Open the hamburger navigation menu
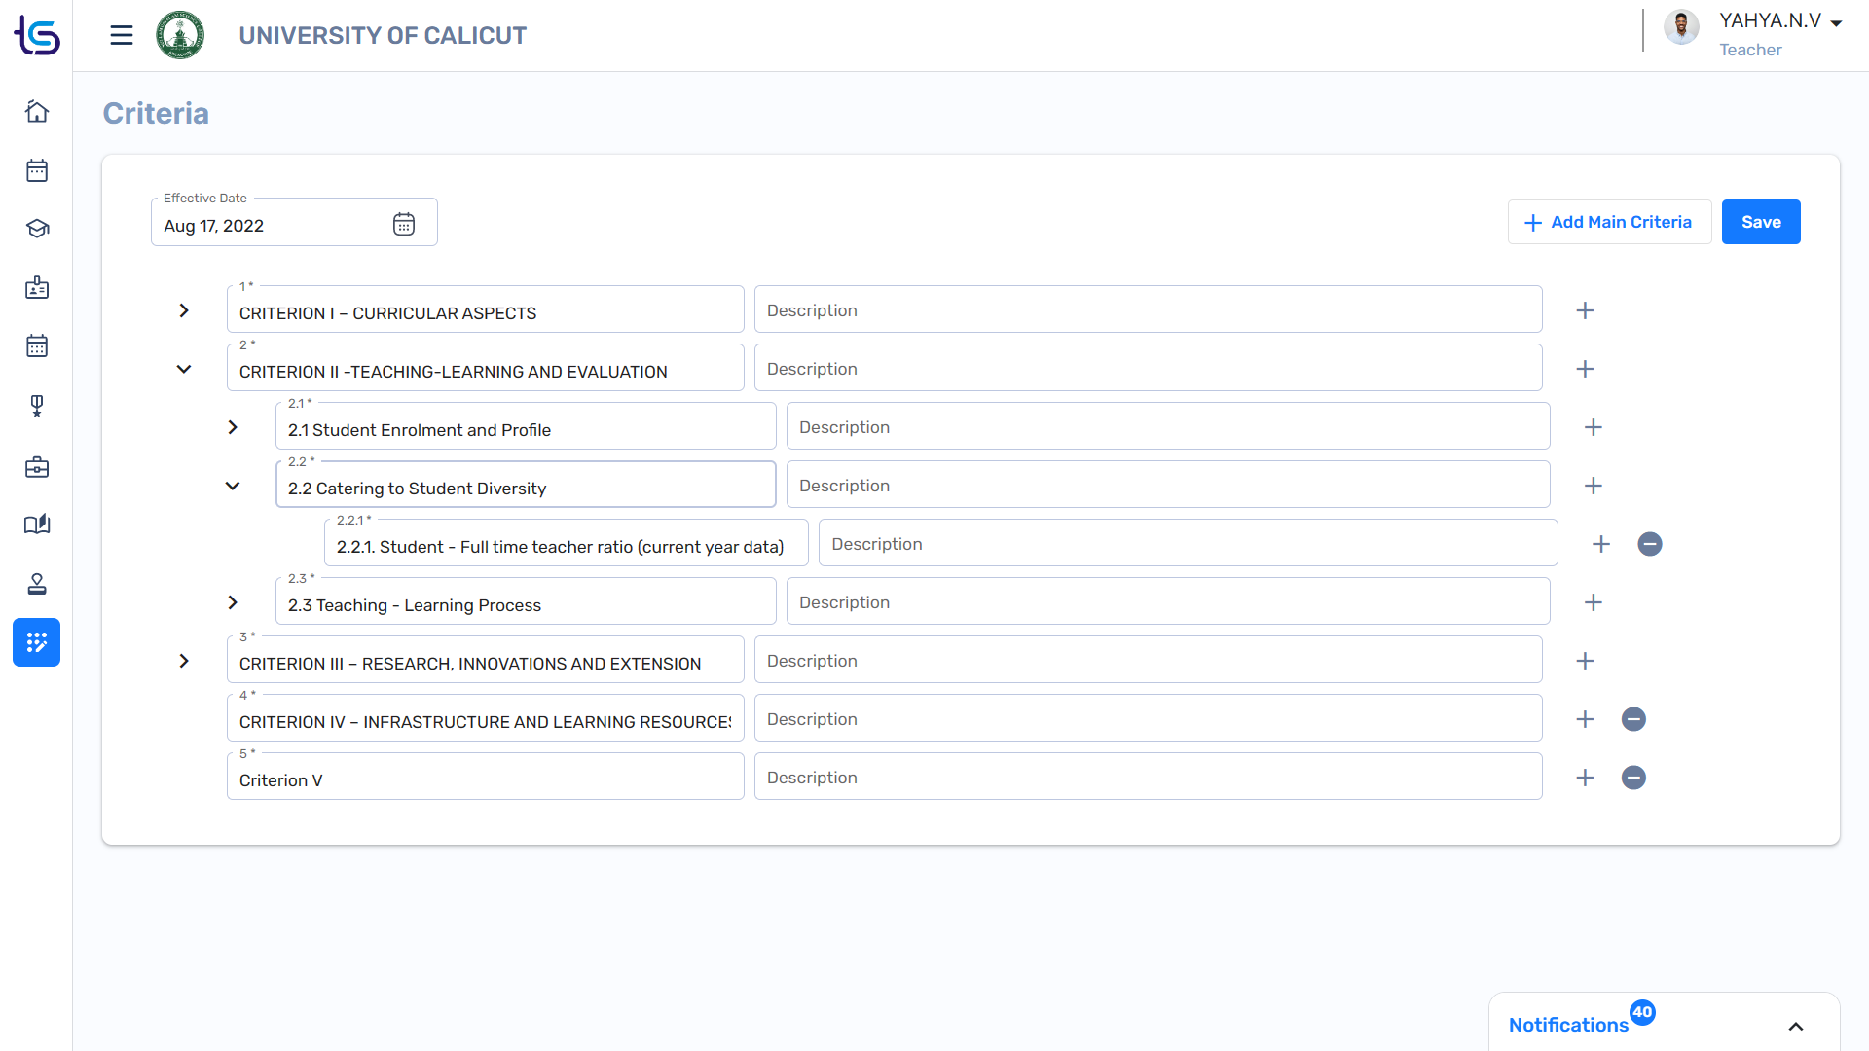This screenshot has width=1869, height=1051. (x=121, y=36)
